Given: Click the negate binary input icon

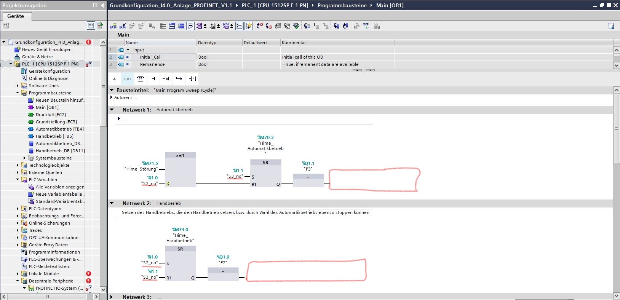Looking at the screenshot, I should (166, 79).
